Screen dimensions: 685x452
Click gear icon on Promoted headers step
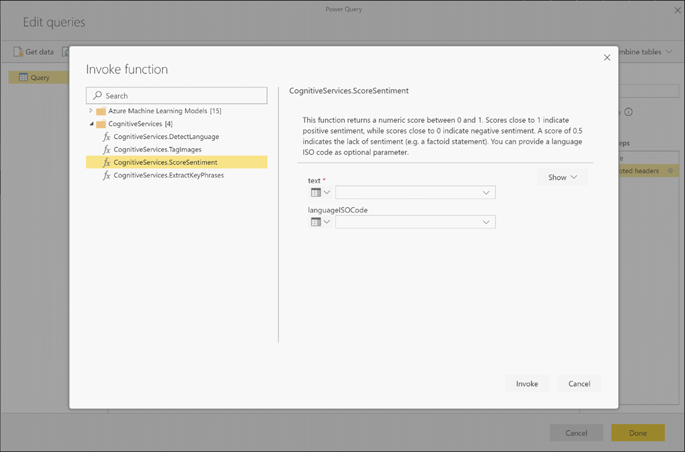[670, 171]
